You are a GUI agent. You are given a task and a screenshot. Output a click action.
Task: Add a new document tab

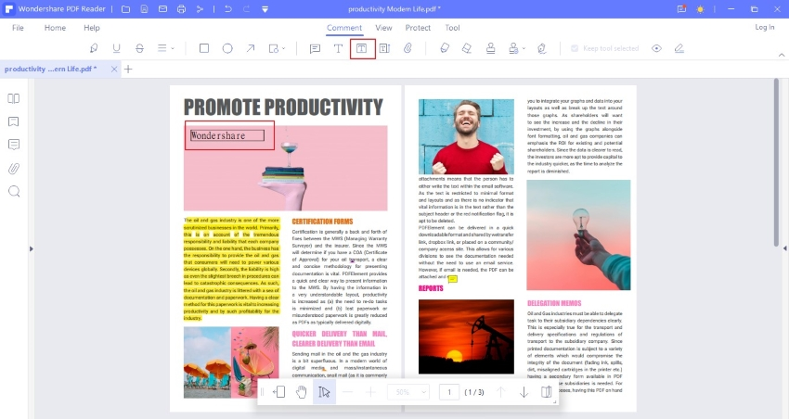pos(128,70)
